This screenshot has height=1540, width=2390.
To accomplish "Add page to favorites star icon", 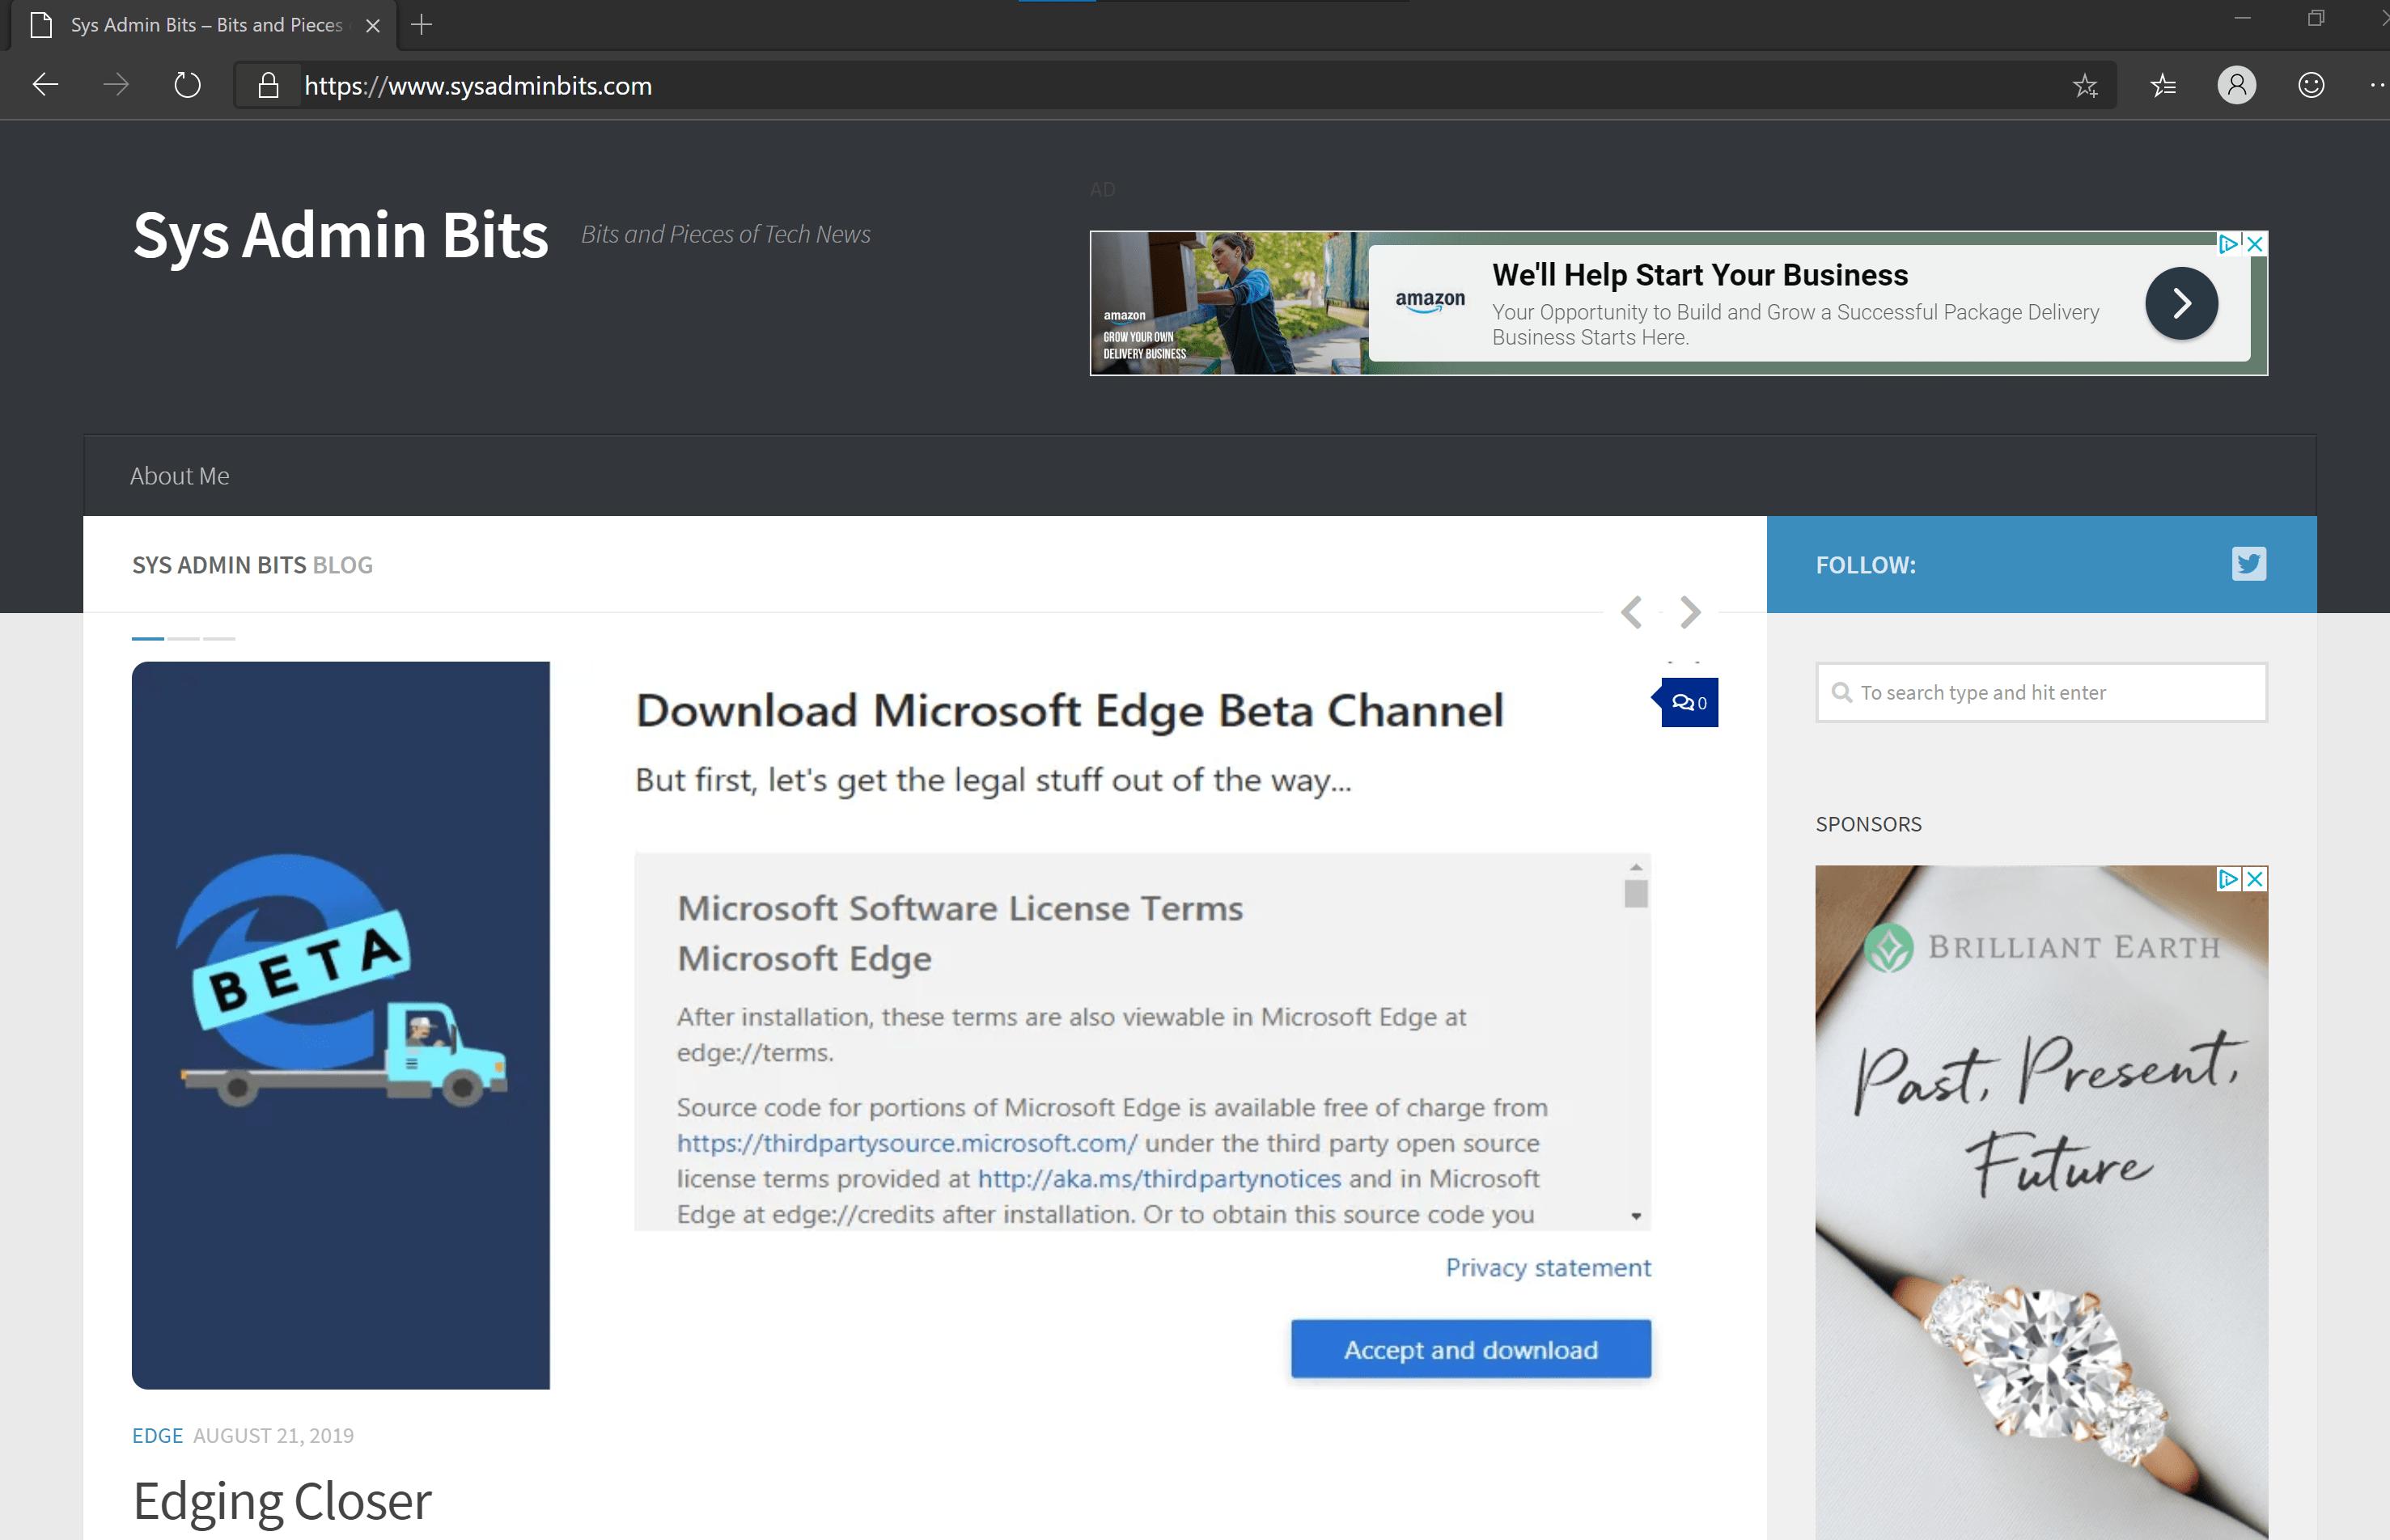I will [x=2085, y=86].
